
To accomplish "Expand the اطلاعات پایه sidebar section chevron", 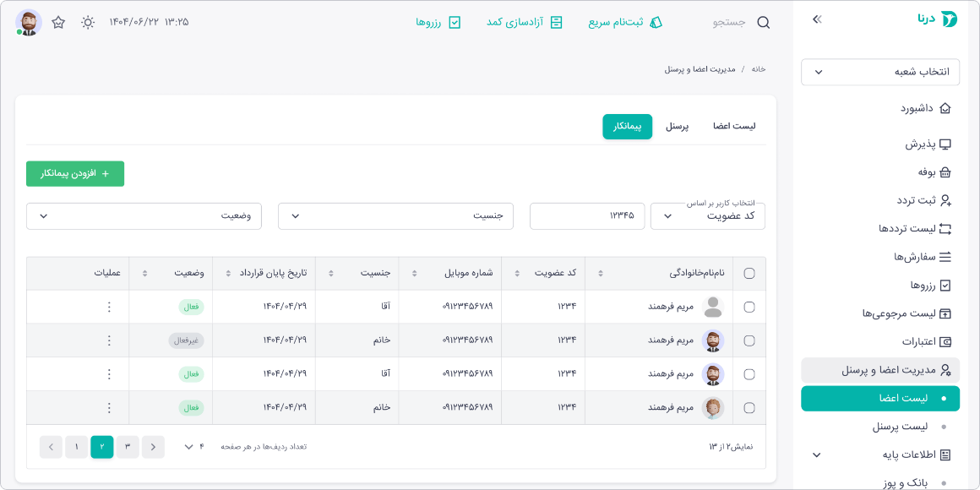I will tap(816, 455).
